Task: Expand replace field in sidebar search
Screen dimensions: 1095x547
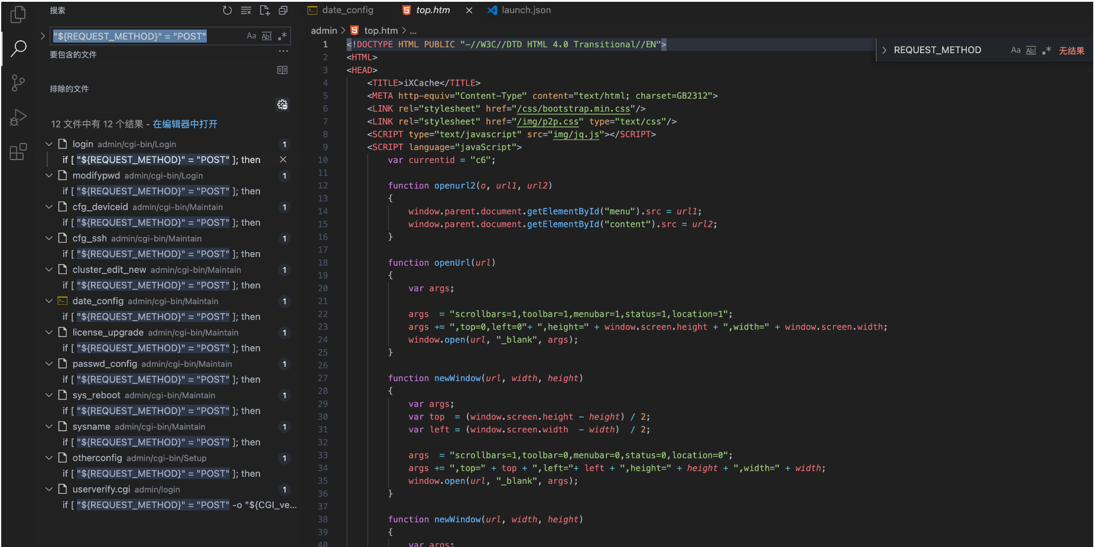Action: 43,36
